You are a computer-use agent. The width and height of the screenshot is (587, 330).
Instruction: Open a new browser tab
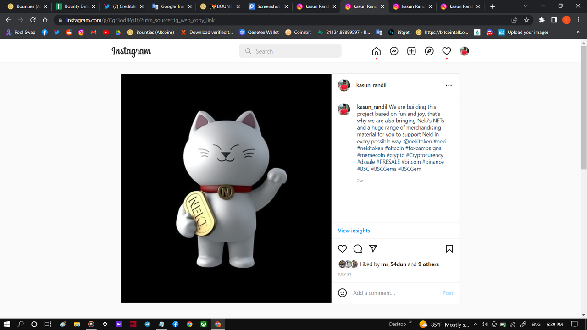[493, 6]
